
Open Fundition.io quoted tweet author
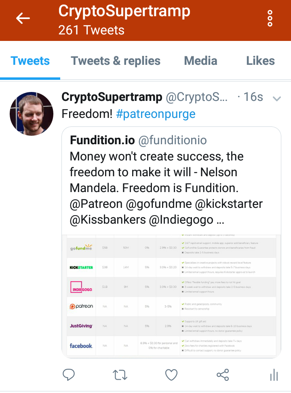tap(103, 140)
